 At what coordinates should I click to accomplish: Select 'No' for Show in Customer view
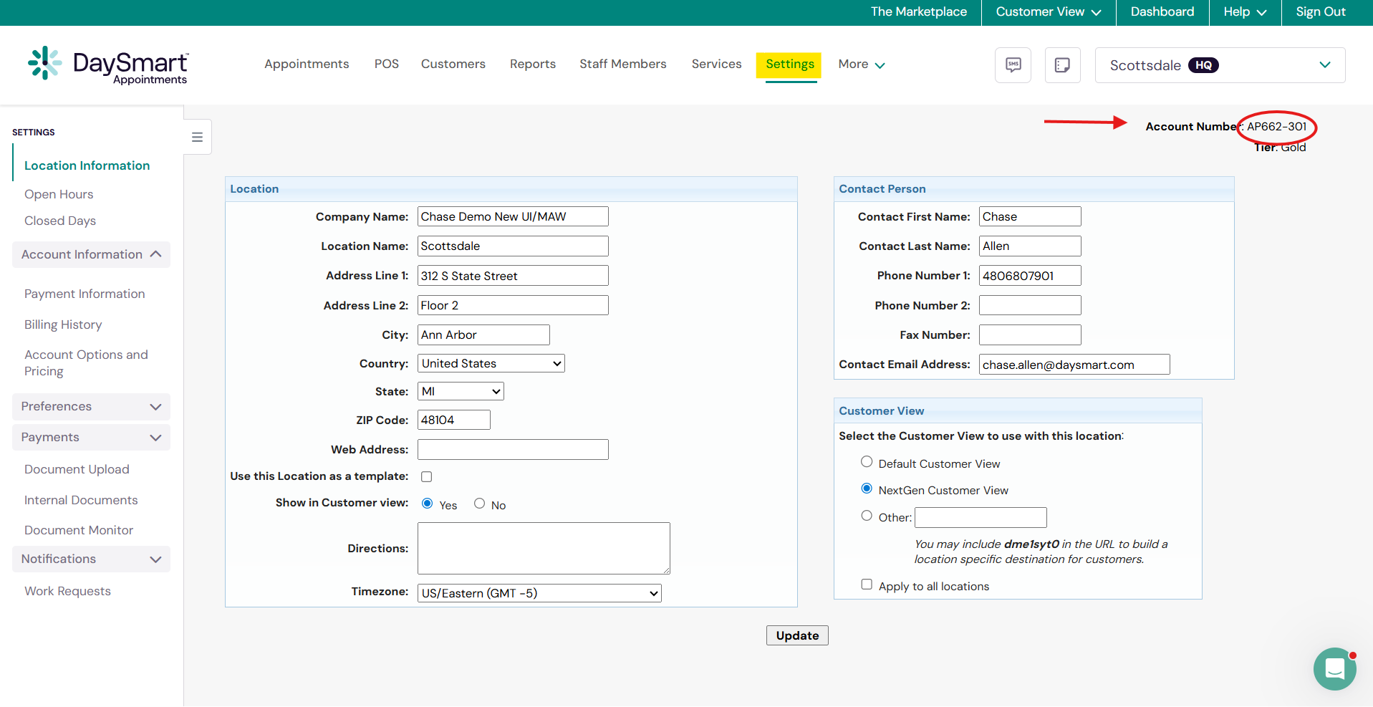pos(480,504)
